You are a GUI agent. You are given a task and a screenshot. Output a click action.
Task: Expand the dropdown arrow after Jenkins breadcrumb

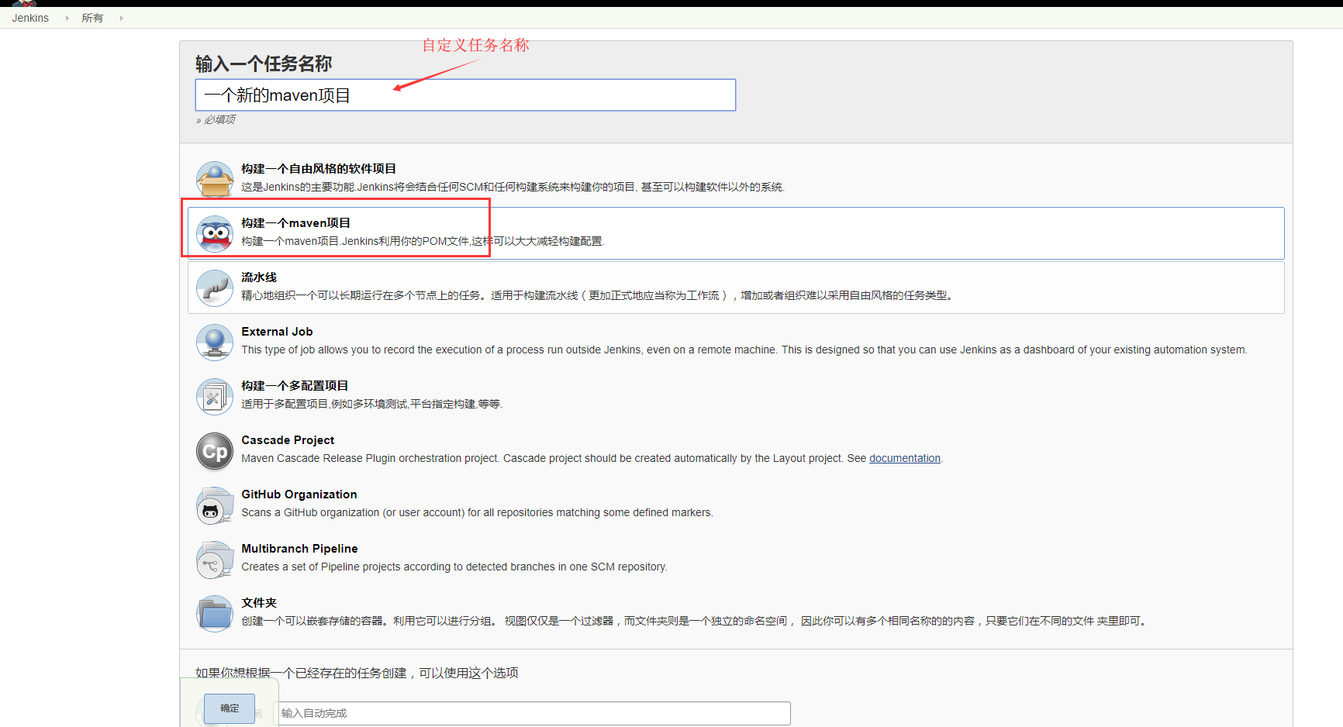[x=67, y=18]
